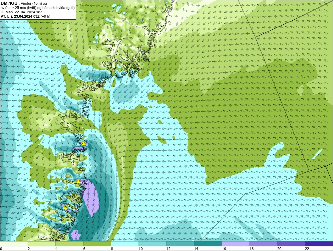Click the 22+ m/s dark indigo legend swatch
333x251 pixels.
pyautogui.click(x=319, y=244)
